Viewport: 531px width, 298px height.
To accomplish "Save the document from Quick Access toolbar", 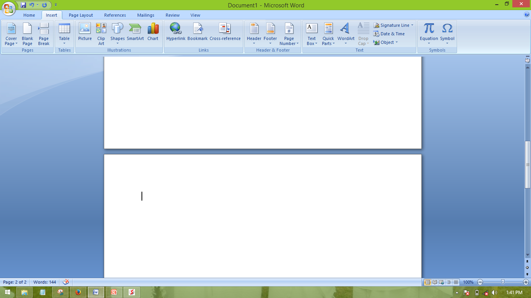I will pyautogui.click(x=23, y=5).
